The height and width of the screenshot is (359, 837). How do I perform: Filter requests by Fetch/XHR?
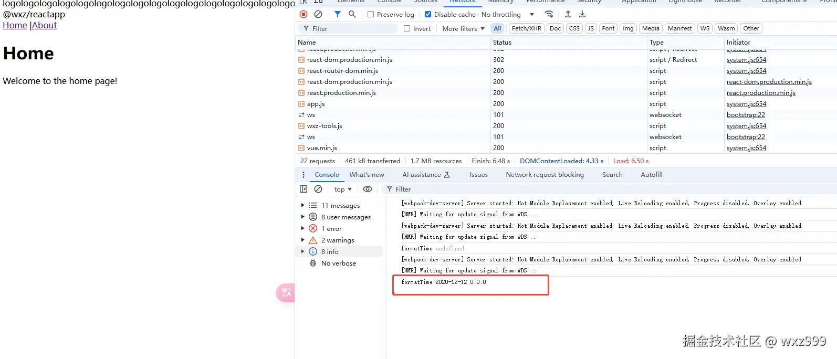coord(526,28)
